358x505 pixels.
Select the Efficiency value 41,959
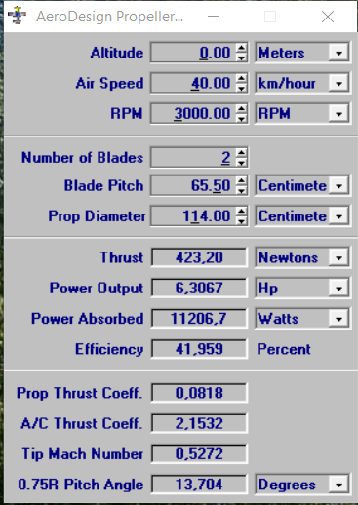(199, 349)
